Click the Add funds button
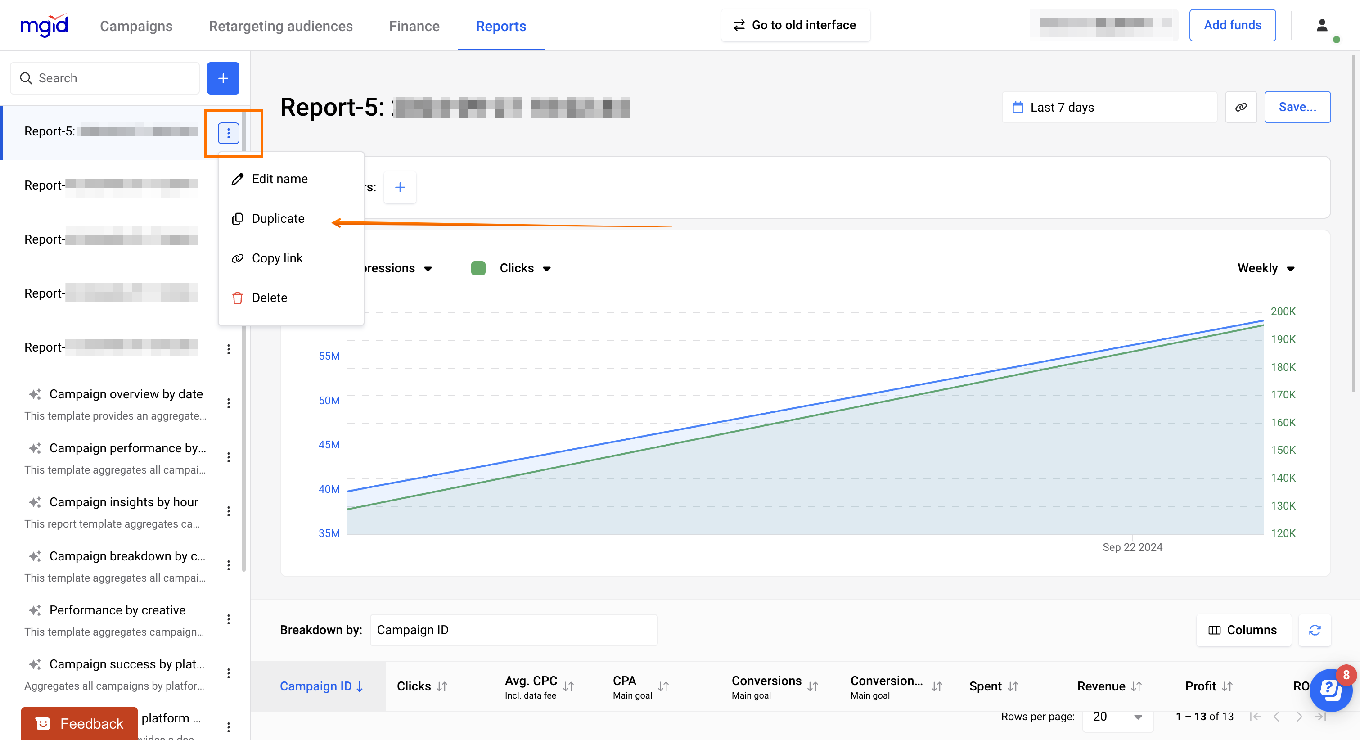Image resolution: width=1360 pixels, height=740 pixels. point(1232,25)
